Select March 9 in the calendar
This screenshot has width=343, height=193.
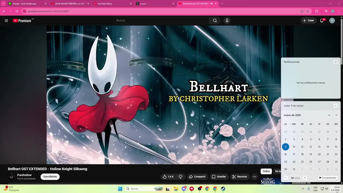[285, 147]
